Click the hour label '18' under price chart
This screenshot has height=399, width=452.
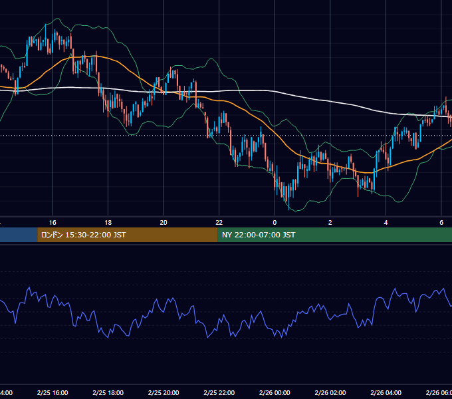click(x=108, y=223)
